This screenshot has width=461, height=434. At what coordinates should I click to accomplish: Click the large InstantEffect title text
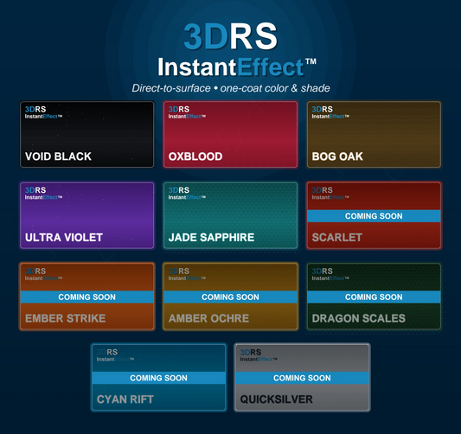pos(237,67)
